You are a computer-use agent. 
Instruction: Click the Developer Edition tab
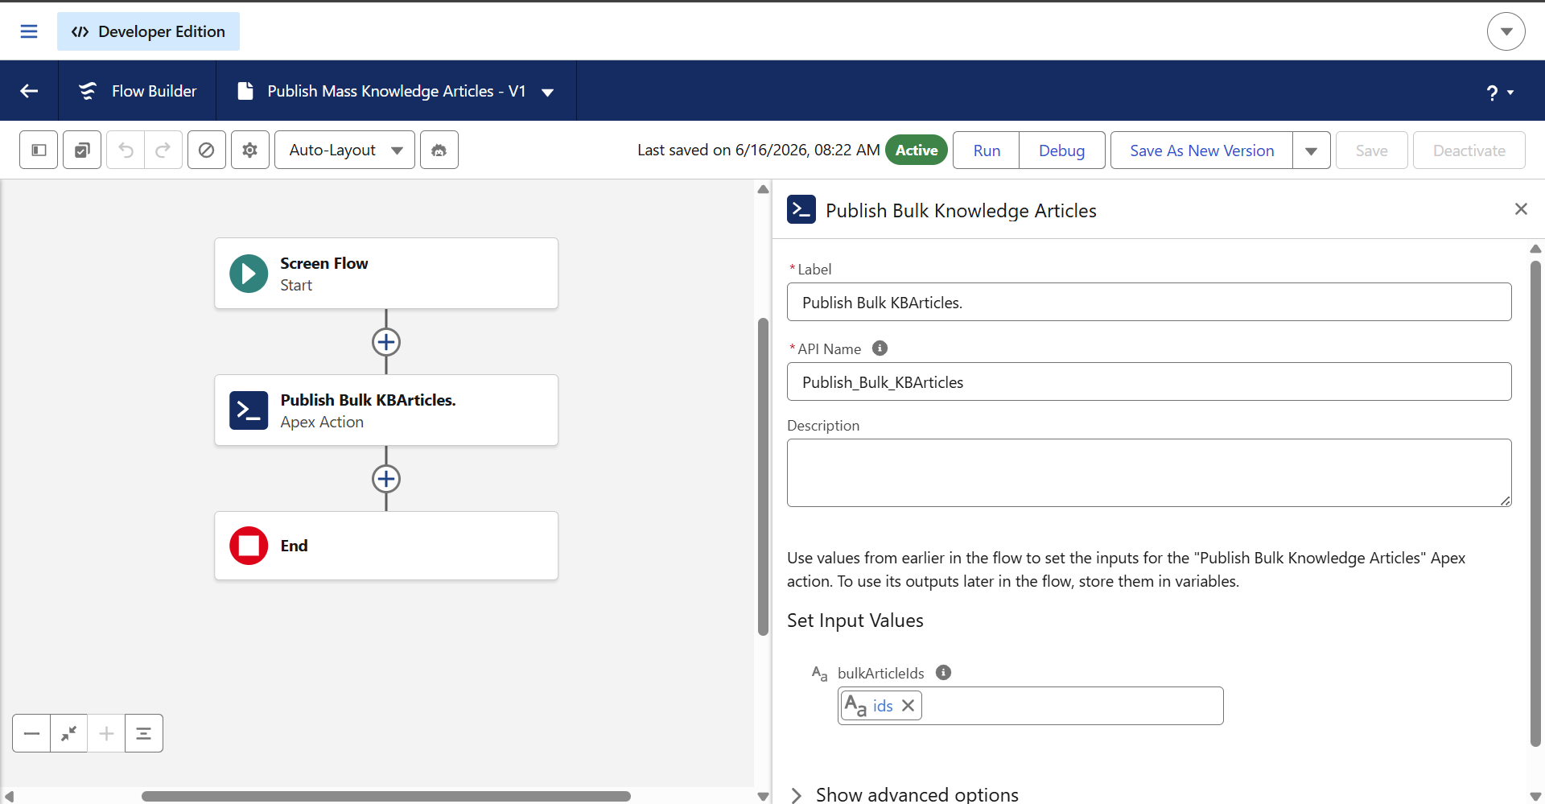point(148,31)
